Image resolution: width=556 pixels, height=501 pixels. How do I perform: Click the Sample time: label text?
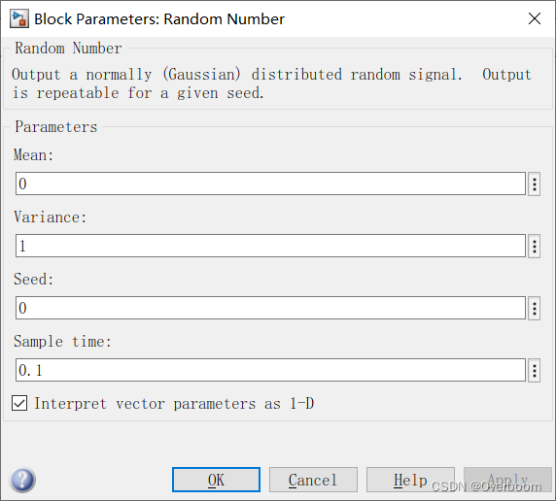(62, 342)
